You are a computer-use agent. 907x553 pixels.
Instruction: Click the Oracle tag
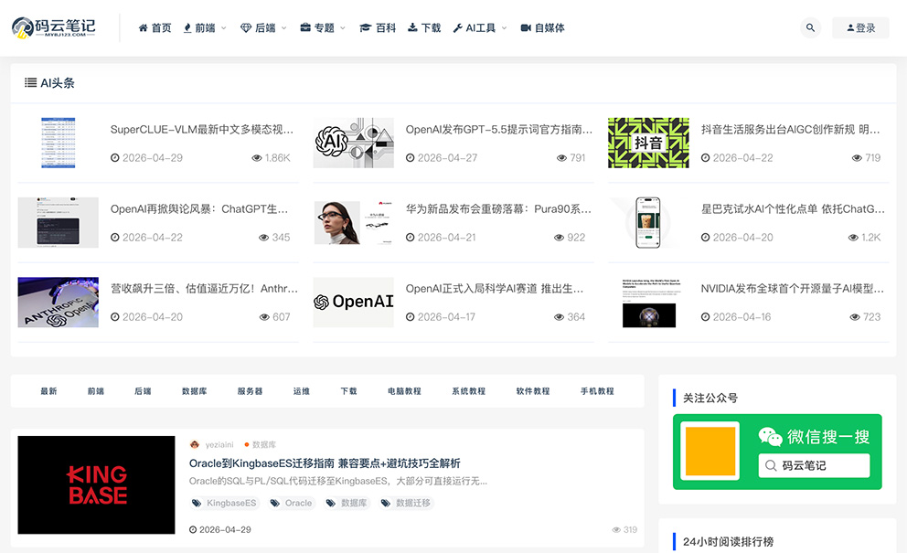(x=292, y=504)
